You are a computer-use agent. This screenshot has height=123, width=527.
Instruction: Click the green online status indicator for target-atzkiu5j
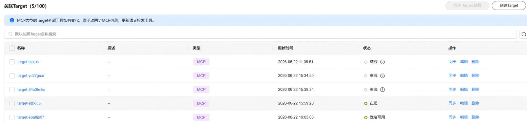[x=366, y=103]
